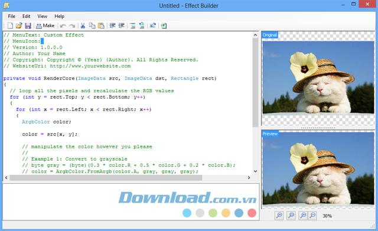Click the 30% zoom level text
378x231 pixels.
327,216
